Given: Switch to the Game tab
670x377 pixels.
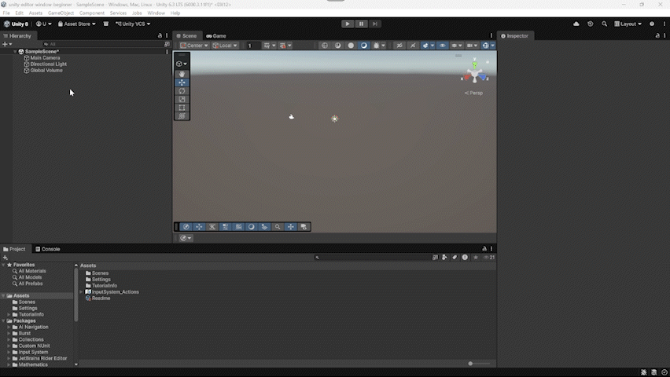Looking at the screenshot, I should coord(216,35).
